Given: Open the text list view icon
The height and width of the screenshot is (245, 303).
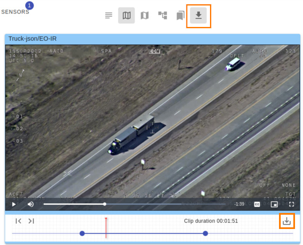Looking at the screenshot, I should [x=109, y=15].
